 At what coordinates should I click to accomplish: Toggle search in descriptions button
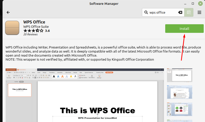(x=189, y=12)
